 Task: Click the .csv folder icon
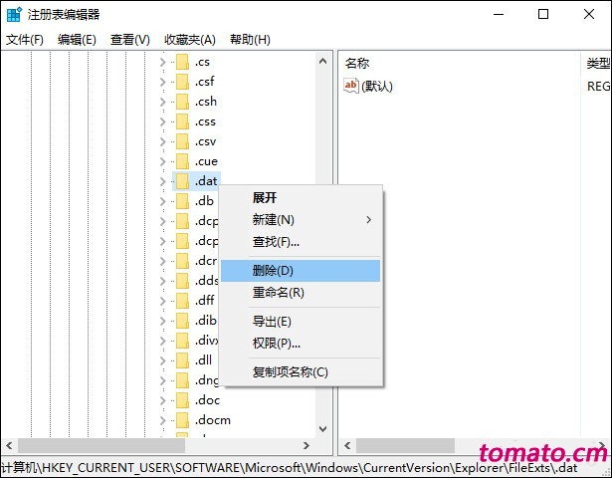(182, 141)
